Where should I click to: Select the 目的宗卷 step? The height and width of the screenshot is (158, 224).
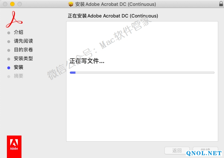pos(23,50)
